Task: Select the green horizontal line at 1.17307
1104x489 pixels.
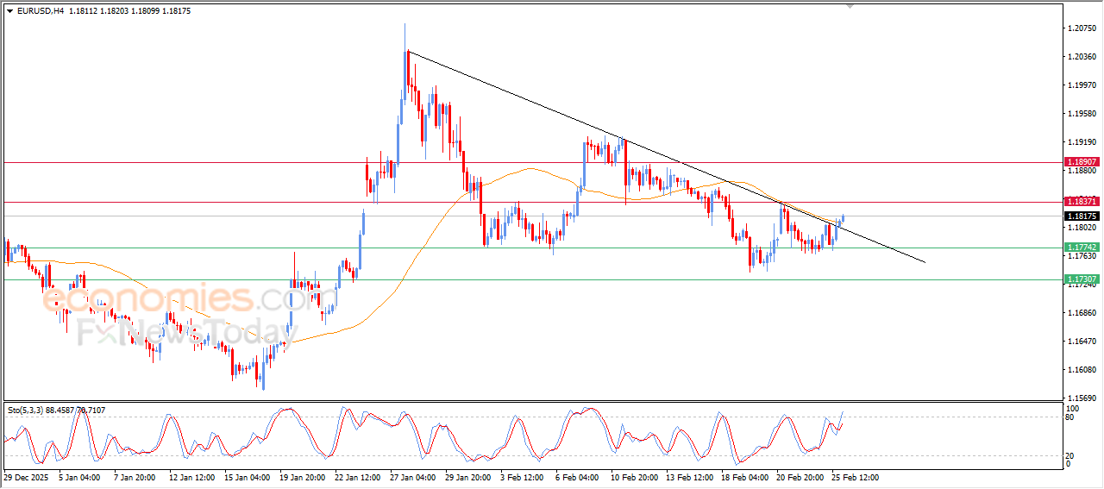Action: 532,279
